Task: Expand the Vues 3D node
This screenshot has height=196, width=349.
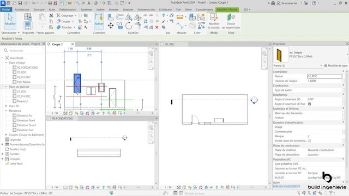Action: point(6,106)
